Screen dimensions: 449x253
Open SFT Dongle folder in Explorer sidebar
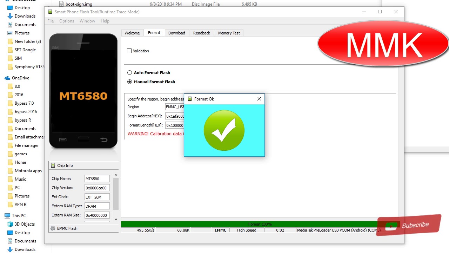pos(25,50)
